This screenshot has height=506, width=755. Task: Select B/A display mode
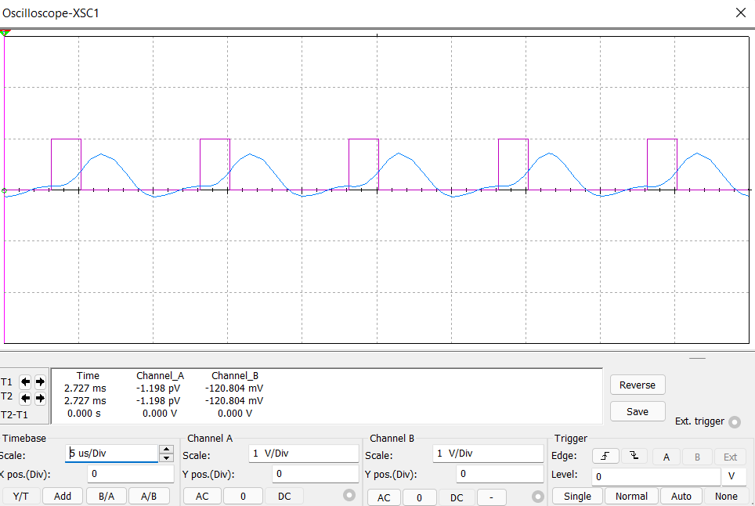pyautogui.click(x=107, y=497)
